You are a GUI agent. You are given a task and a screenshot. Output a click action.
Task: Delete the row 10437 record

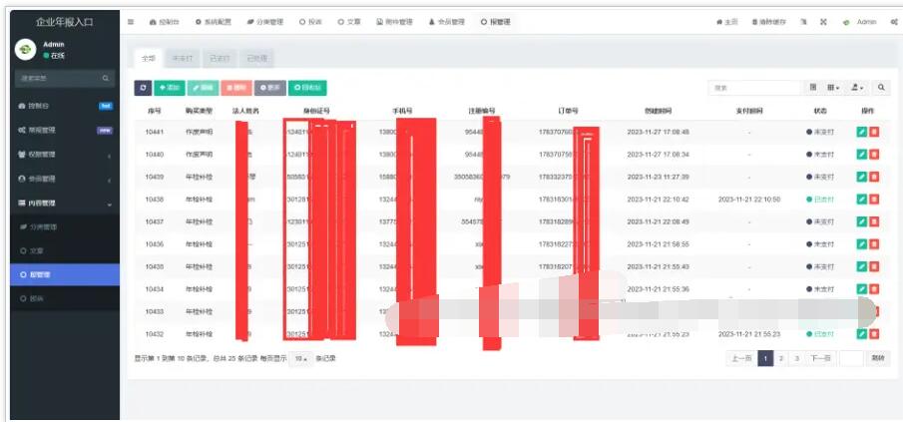click(874, 221)
